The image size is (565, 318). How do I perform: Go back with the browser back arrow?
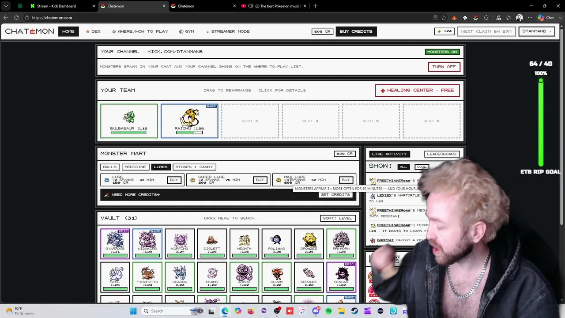click(5, 18)
